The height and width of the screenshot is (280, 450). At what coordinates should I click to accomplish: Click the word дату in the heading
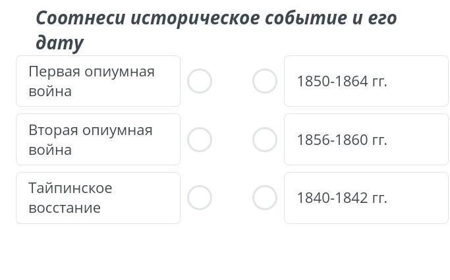click(x=59, y=43)
